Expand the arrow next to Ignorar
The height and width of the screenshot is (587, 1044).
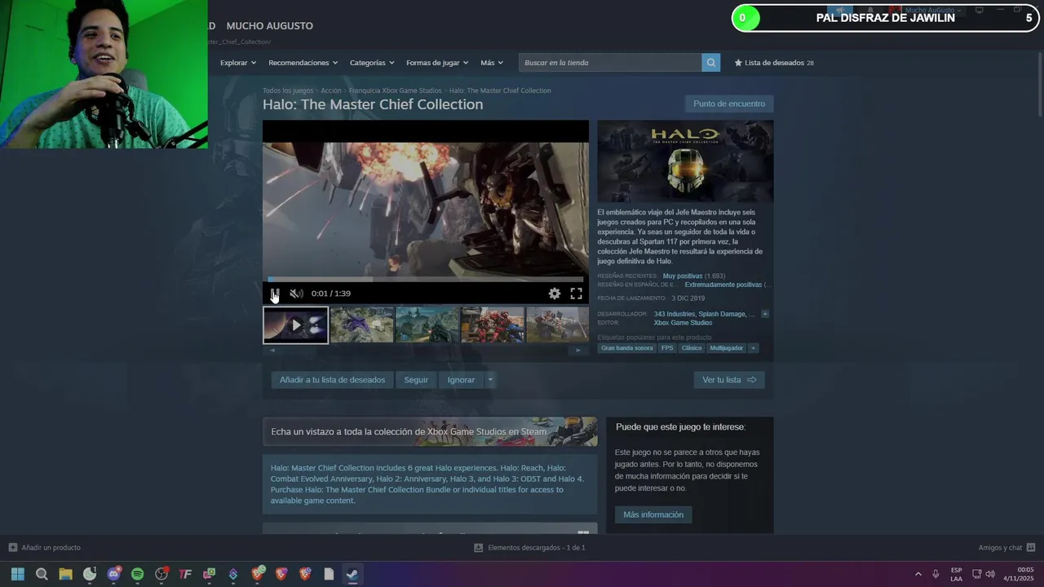coord(489,380)
